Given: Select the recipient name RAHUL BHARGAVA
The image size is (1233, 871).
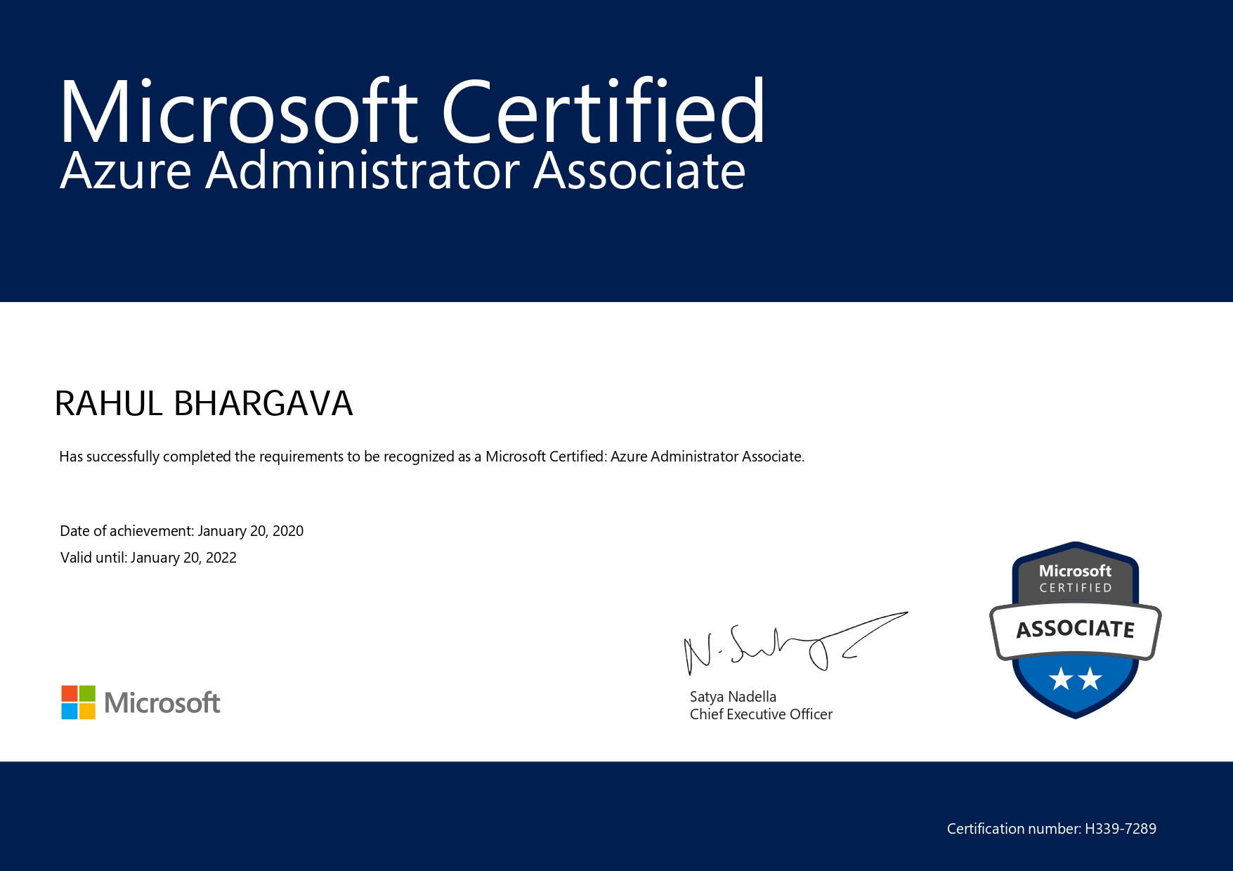Looking at the screenshot, I should pyautogui.click(x=204, y=404).
